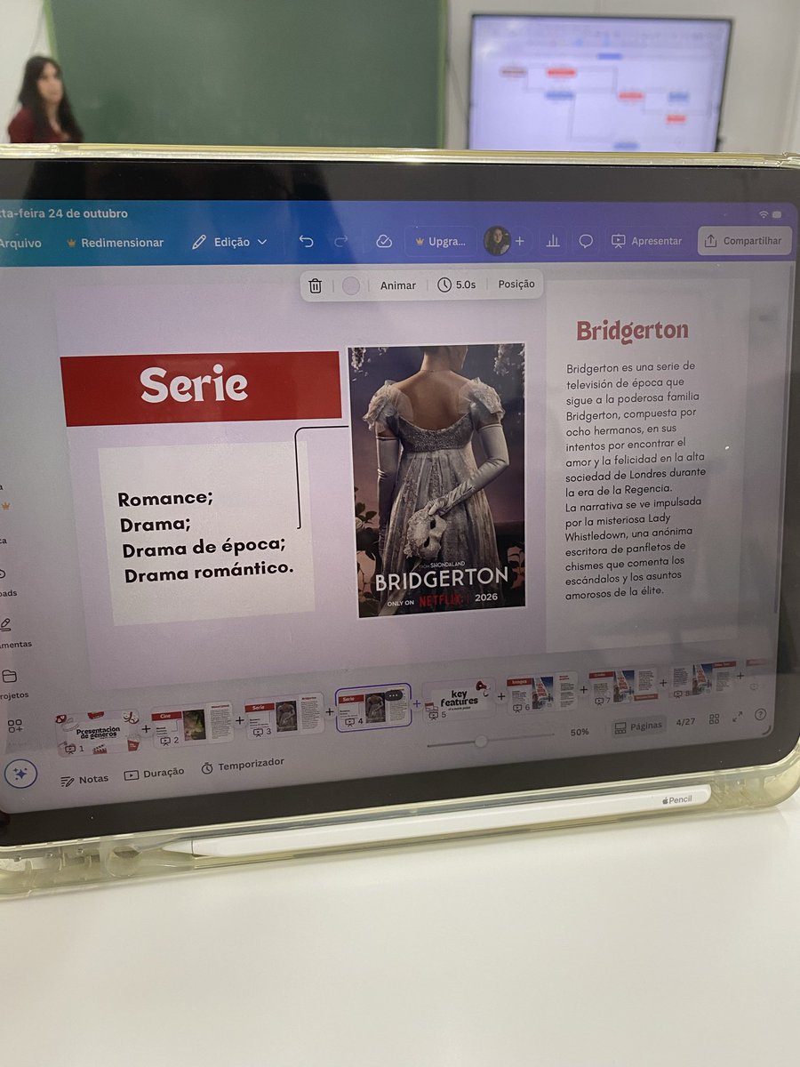Open the apps grid icon in sidebar
The image size is (800, 1067).
click(15, 726)
